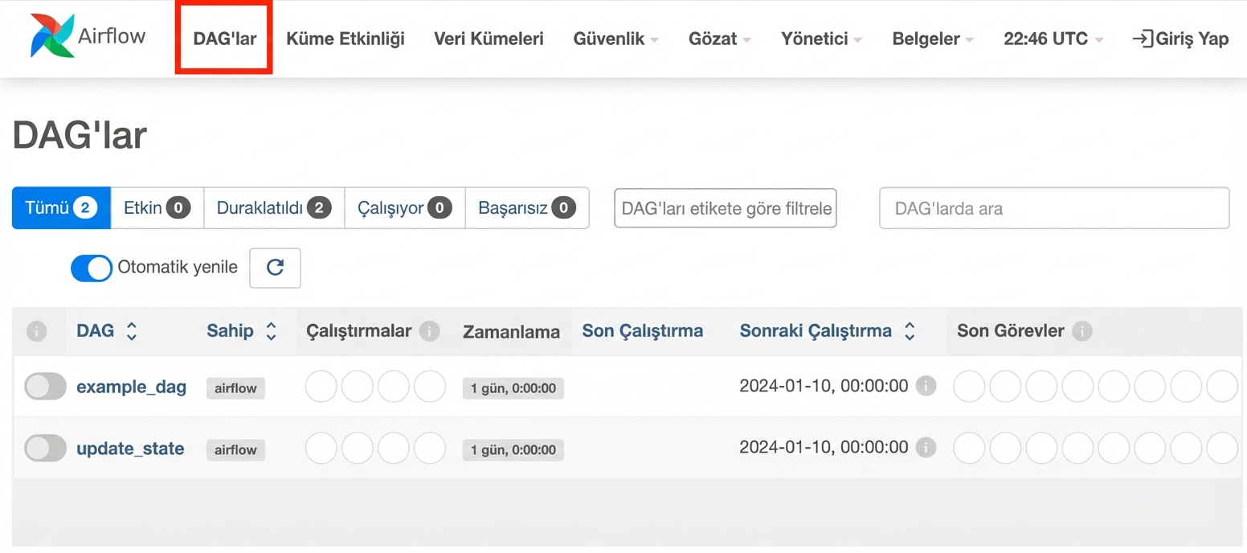Screen dimensions: 1247x553
Task: Click the first run-status circle for example_dag
Action: click(321, 386)
